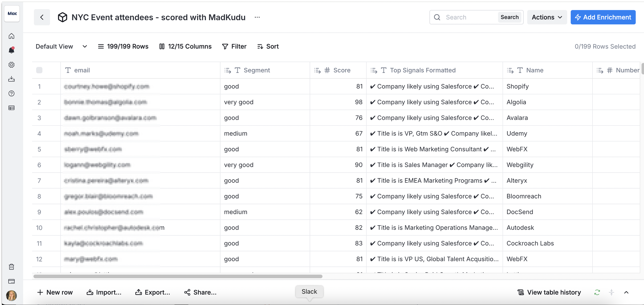Click the downloads icon in the sidebar
644x305 pixels.
pos(12,79)
